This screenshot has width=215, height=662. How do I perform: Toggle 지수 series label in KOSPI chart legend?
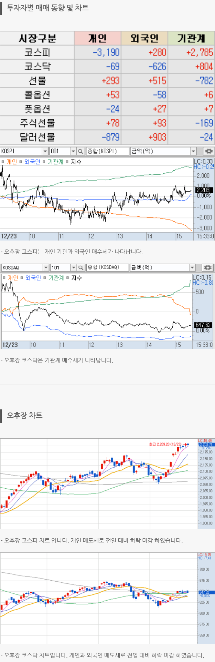76,162
